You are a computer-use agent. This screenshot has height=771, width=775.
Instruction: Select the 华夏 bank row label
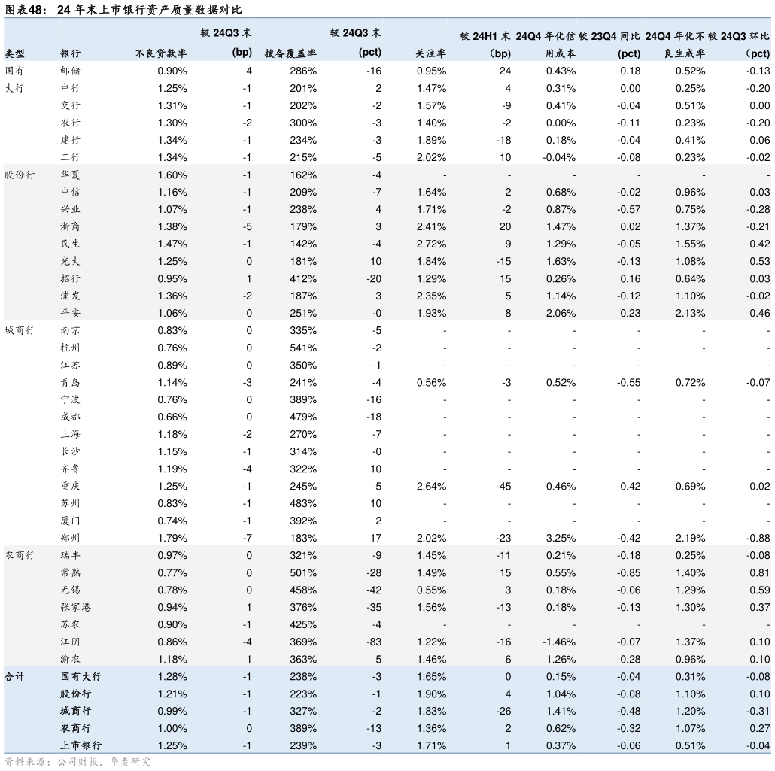point(71,175)
